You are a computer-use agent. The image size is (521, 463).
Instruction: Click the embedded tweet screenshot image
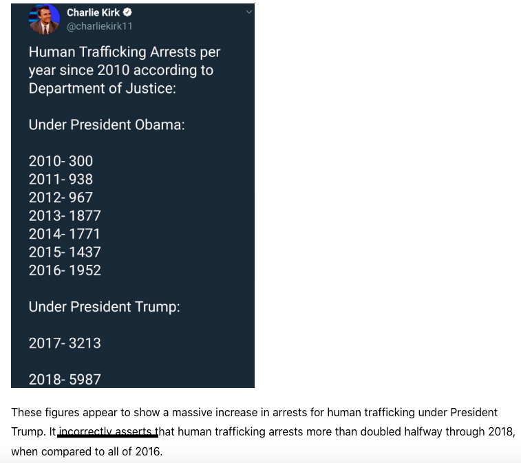point(133,195)
